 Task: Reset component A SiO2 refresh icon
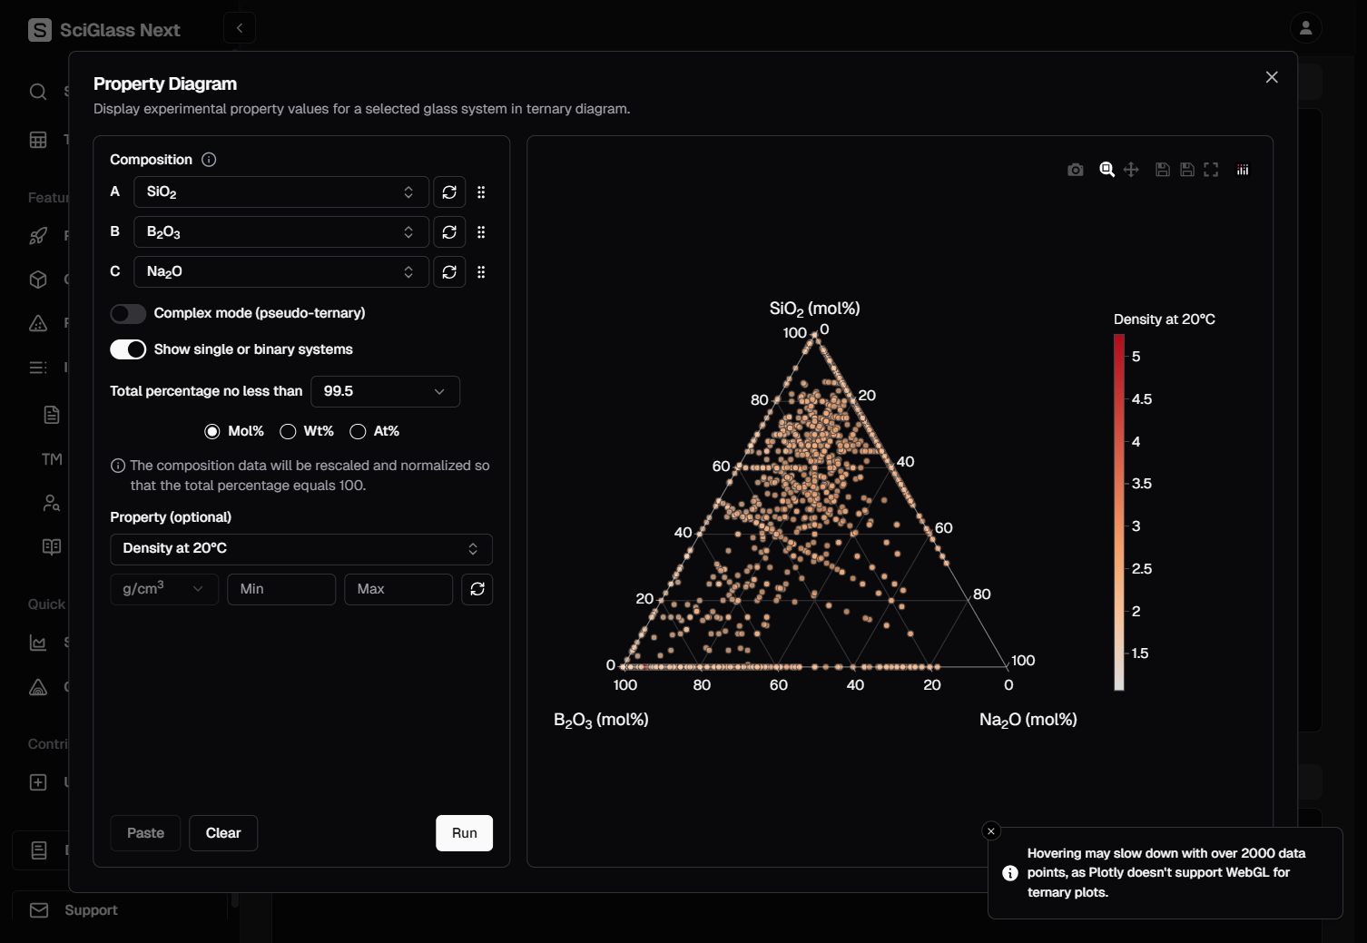pyautogui.click(x=449, y=192)
